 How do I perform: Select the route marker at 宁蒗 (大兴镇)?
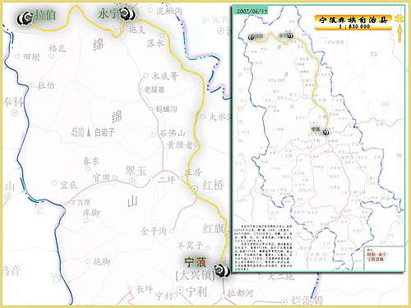pos(222,270)
